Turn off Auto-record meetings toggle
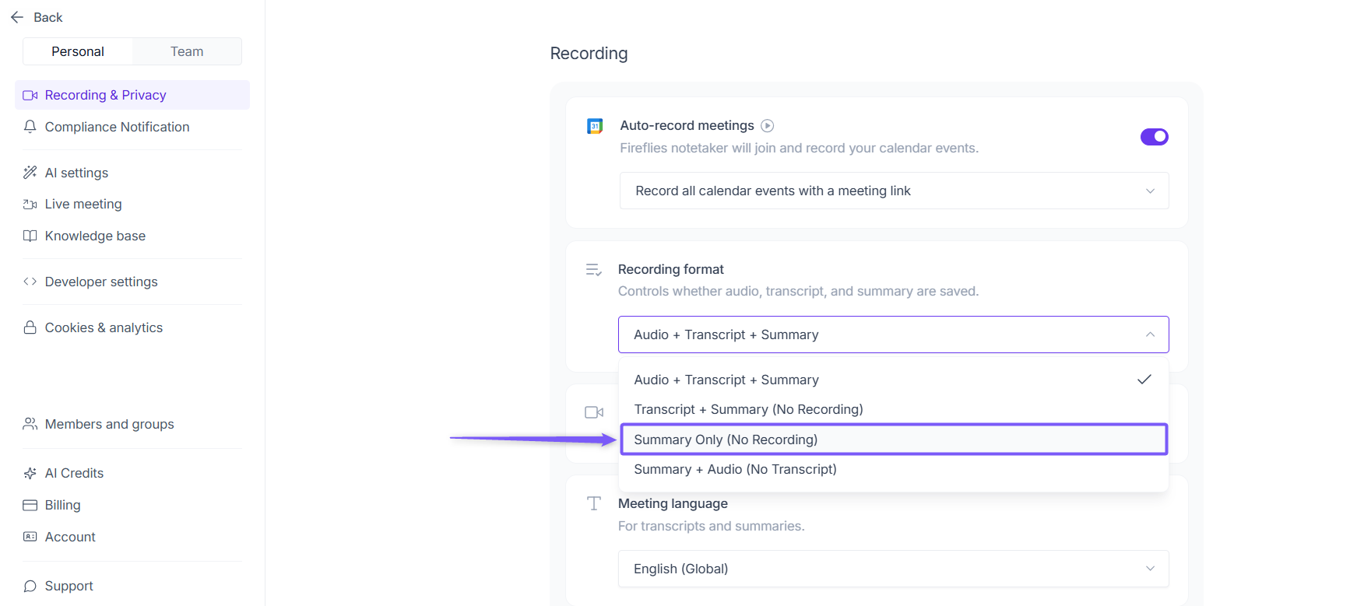The width and height of the screenshot is (1350, 606). (1154, 137)
